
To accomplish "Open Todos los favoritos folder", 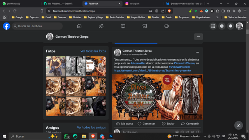I will pos(235,17).
